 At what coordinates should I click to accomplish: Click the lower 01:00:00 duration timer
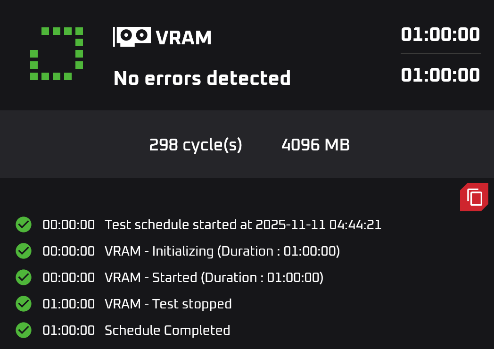[440, 75]
